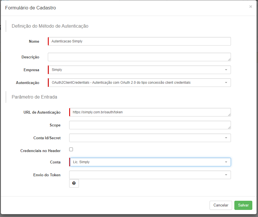Click the Cancelar button

click(x=221, y=205)
